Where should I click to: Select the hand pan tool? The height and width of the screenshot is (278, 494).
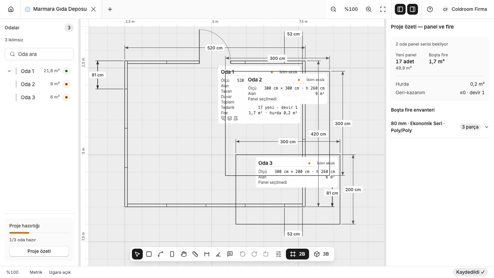(184, 254)
